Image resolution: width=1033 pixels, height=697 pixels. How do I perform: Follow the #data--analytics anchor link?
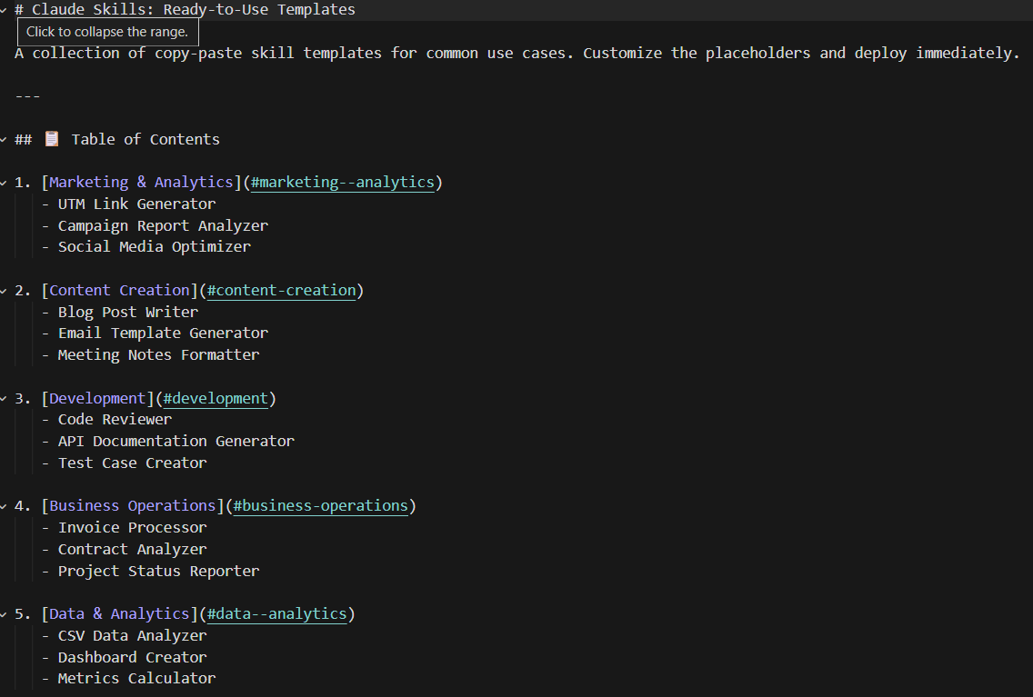pyautogui.click(x=276, y=613)
